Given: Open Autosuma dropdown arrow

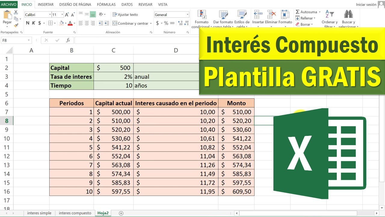Looking at the screenshot, I should click(319, 12).
